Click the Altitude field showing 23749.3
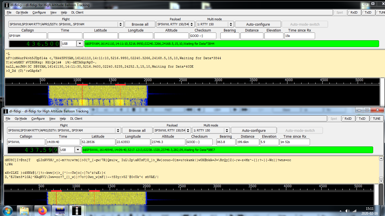 pos(168,142)
